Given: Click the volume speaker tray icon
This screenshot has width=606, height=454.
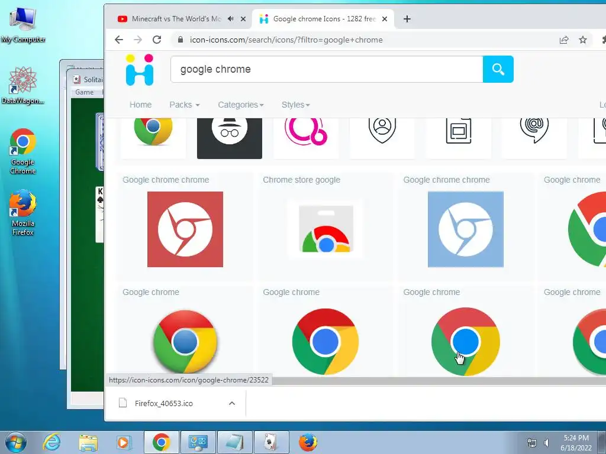Looking at the screenshot, I should click(x=546, y=443).
